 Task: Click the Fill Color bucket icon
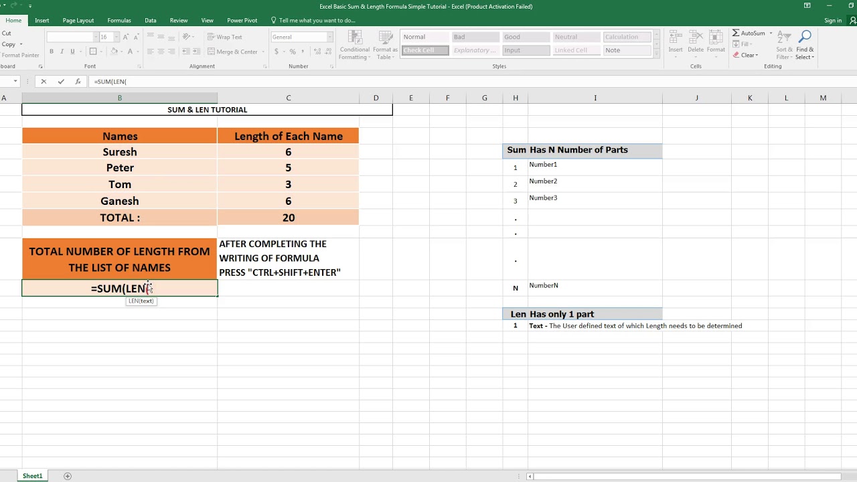click(x=114, y=52)
